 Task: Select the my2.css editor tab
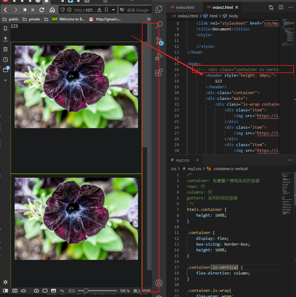pos(182,160)
